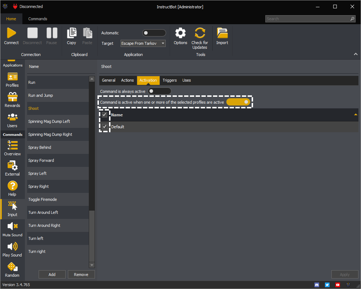Click the Name column sort arrow
The width and height of the screenshot is (361, 289).
(x=356, y=115)
